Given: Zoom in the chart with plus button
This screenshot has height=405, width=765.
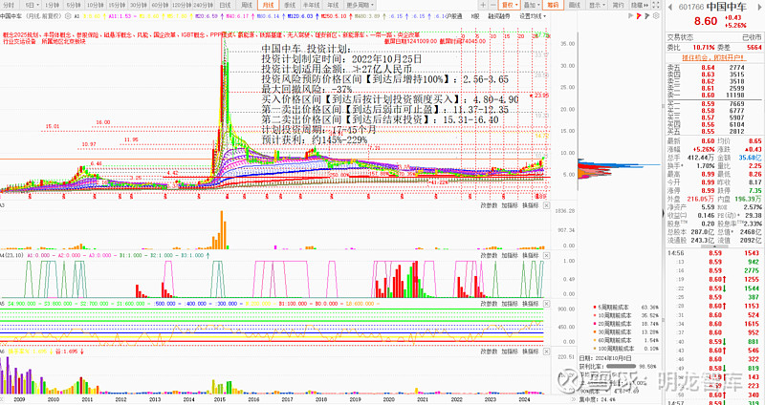Looking at the screenshot, I should tap(483, 5).
